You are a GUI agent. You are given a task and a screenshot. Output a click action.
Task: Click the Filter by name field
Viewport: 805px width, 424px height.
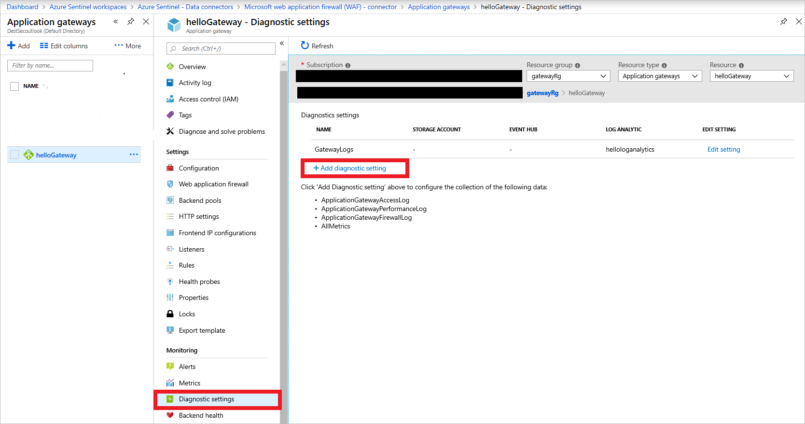[50, 66]
